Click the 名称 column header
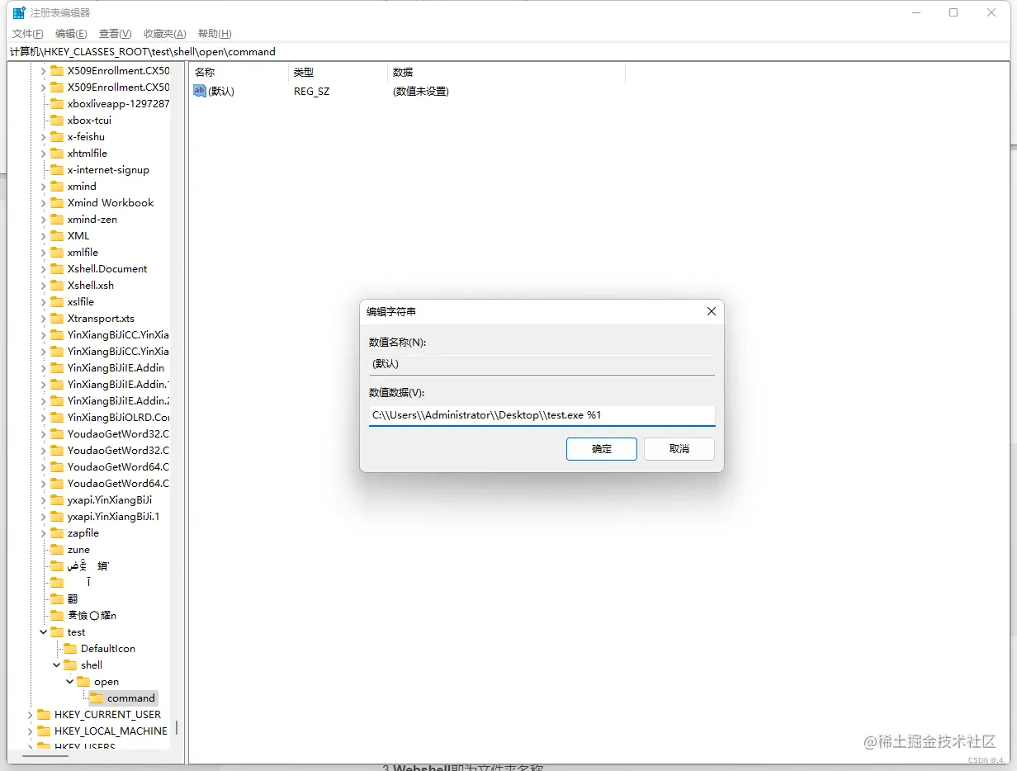Image resolution: width=1017 pixels, height=771 pixels. (x=239, y=73)
